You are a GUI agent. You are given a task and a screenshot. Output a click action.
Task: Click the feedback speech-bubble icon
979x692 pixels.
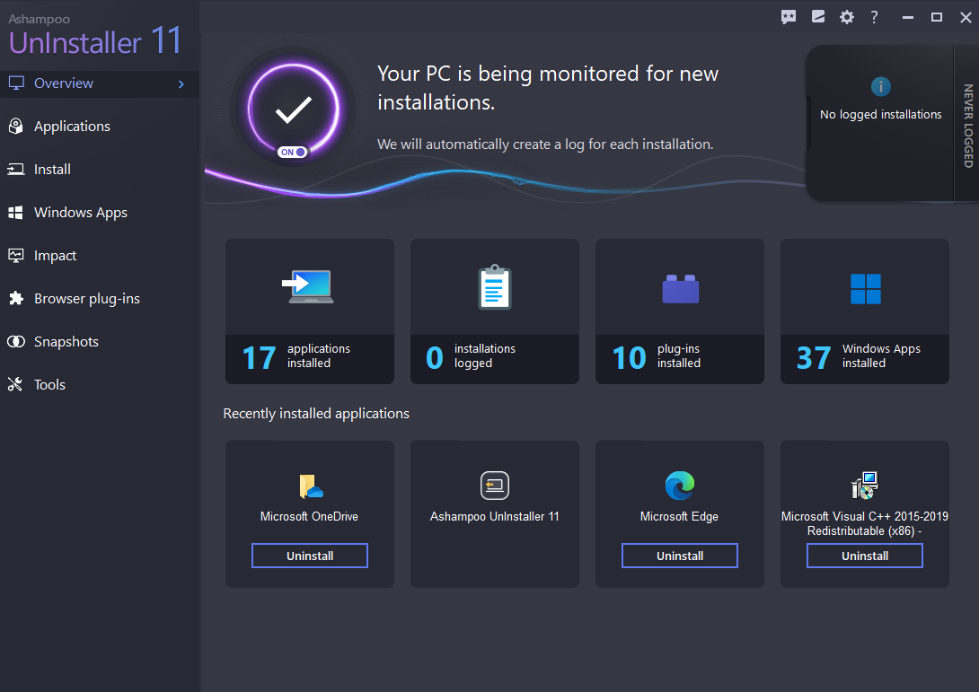click(x=789, y=16)
